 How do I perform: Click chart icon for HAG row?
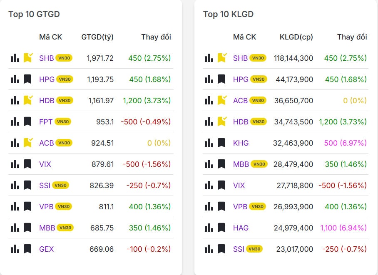click(209, 228)
